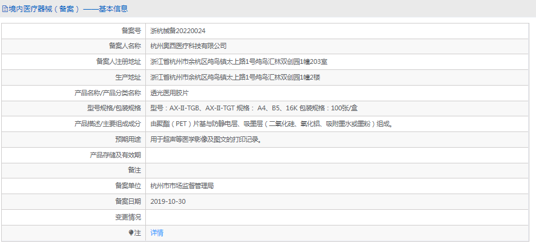The width and height of the screenshot is (536, 246).
Task: Open the 详情 link
Action: click(x=157, y=233)
